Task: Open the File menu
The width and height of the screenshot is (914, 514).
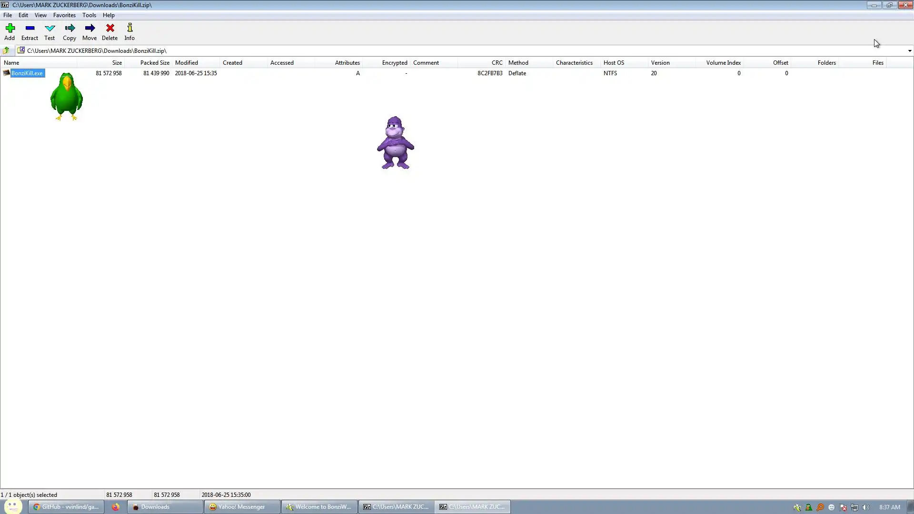Action: (8, 15)
